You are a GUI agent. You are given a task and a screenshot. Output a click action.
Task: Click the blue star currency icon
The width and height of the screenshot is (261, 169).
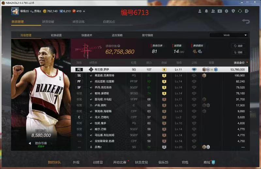point(61,11)
